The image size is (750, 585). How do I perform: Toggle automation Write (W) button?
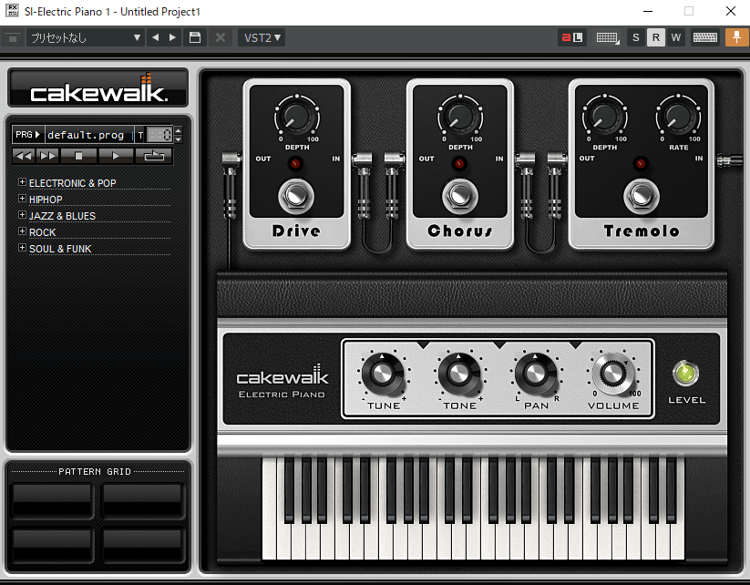(676, 37)
